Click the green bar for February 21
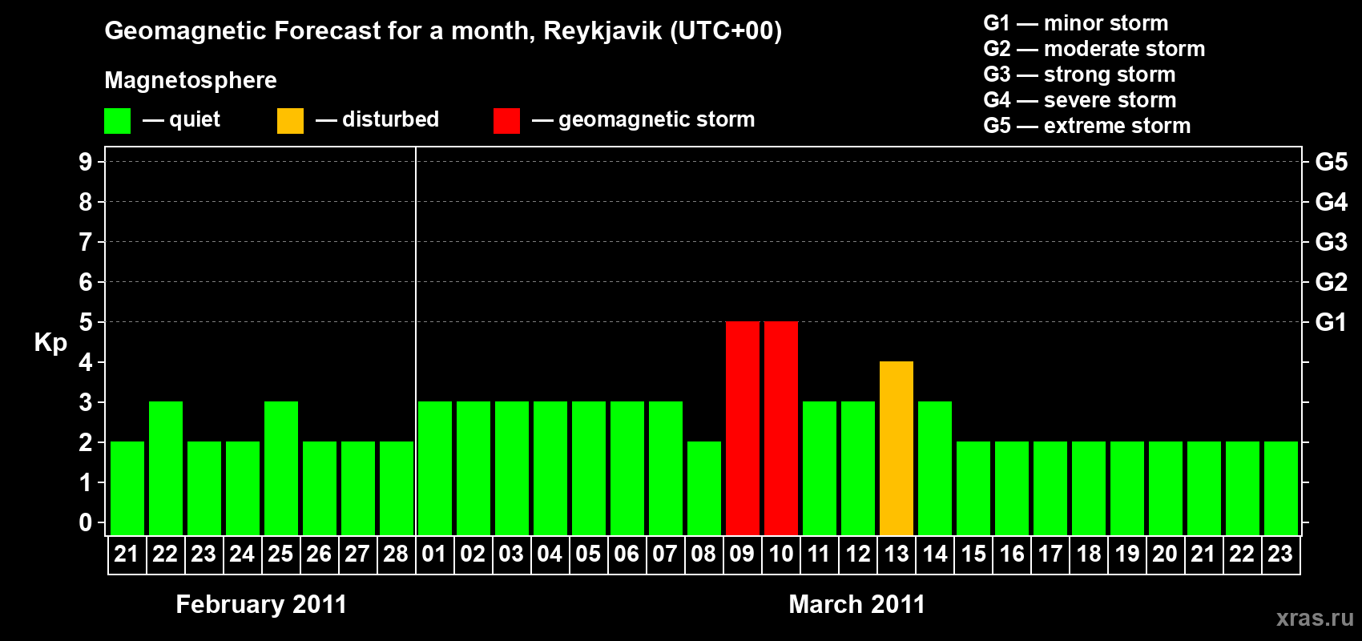This screenshot has width=1362, height=641. tap(127, 489)
